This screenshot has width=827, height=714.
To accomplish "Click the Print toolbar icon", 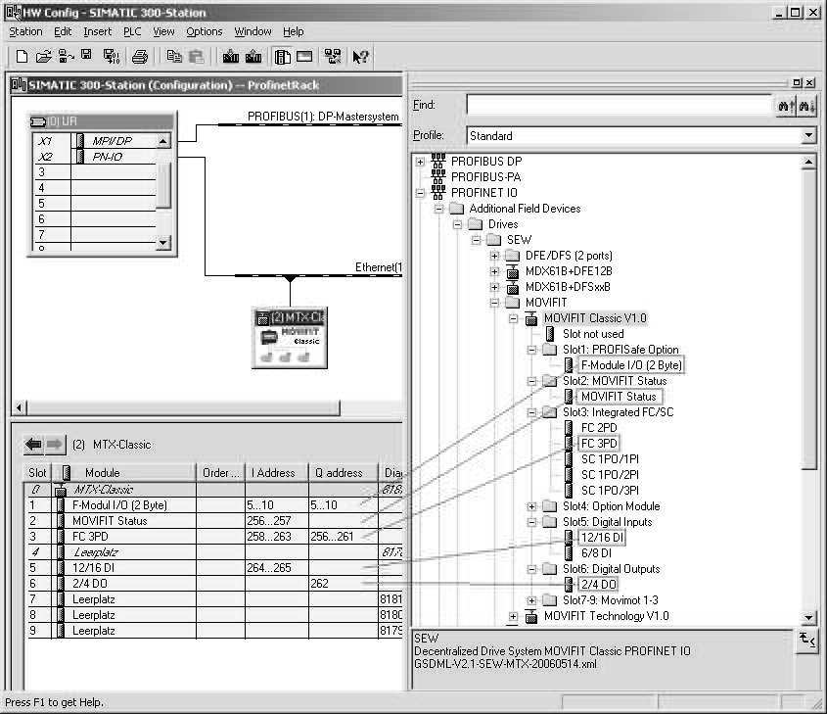I will point(140,56).
